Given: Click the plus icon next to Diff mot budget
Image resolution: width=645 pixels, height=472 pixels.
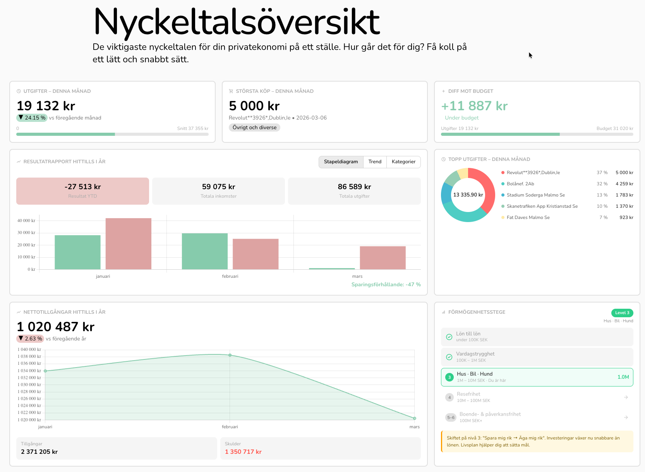Looking at the screenshot, I should click(x=443, y=91).
